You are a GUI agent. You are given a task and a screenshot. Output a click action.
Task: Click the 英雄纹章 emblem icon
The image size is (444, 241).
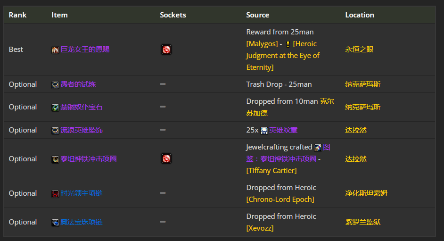tap(264, 131)
